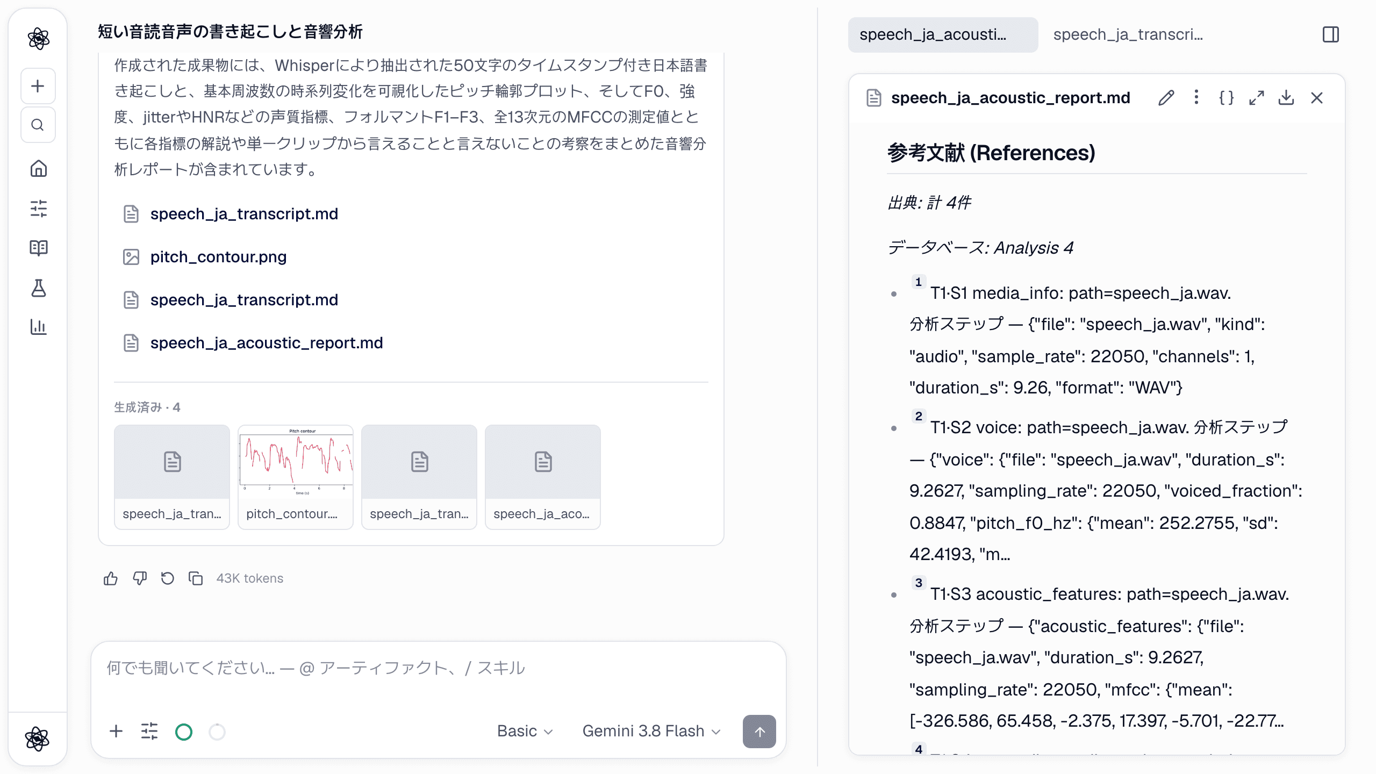Viewport: 1376px width, 774px height.
Task: Copy the response text
Action: tap(196, 578)
